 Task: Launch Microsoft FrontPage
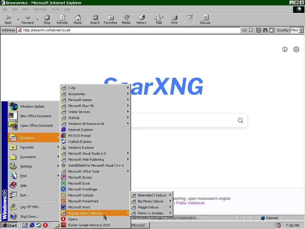point(95,189)
